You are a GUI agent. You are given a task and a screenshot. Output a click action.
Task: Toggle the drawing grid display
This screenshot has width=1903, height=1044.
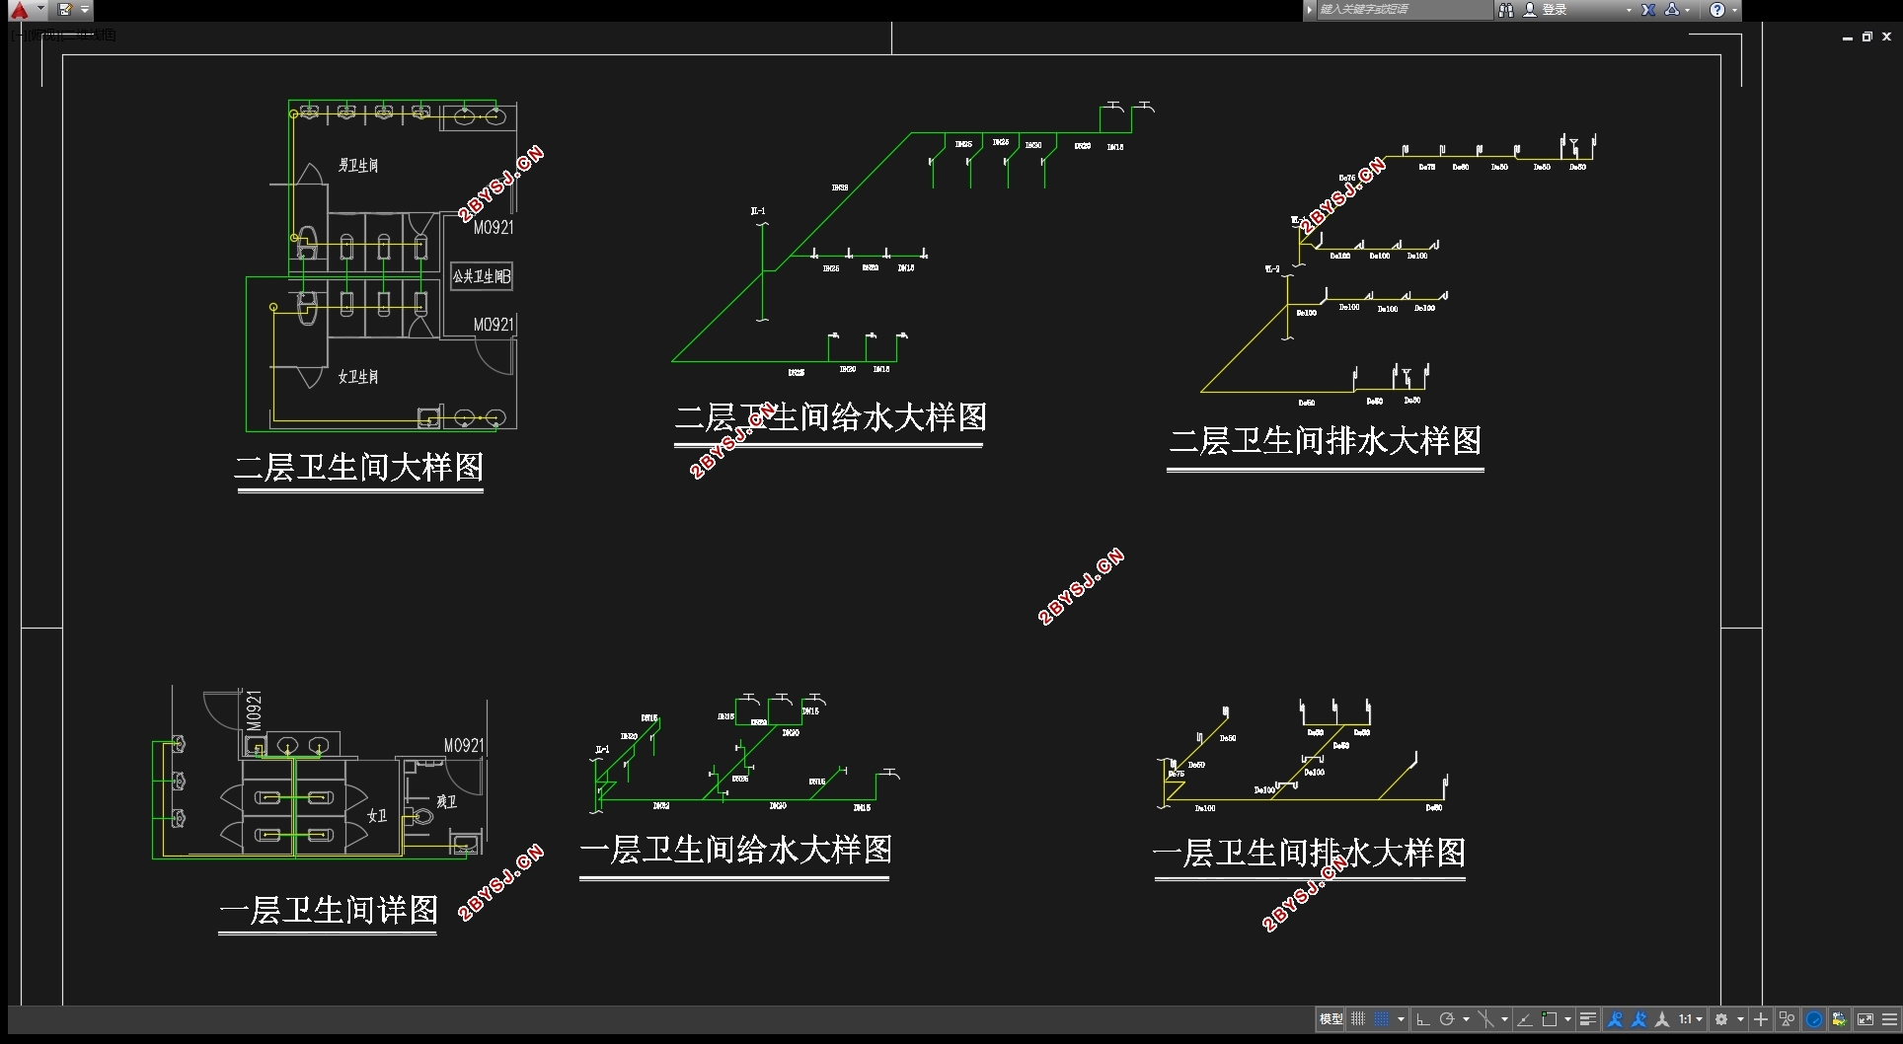pos(1358,1019)
